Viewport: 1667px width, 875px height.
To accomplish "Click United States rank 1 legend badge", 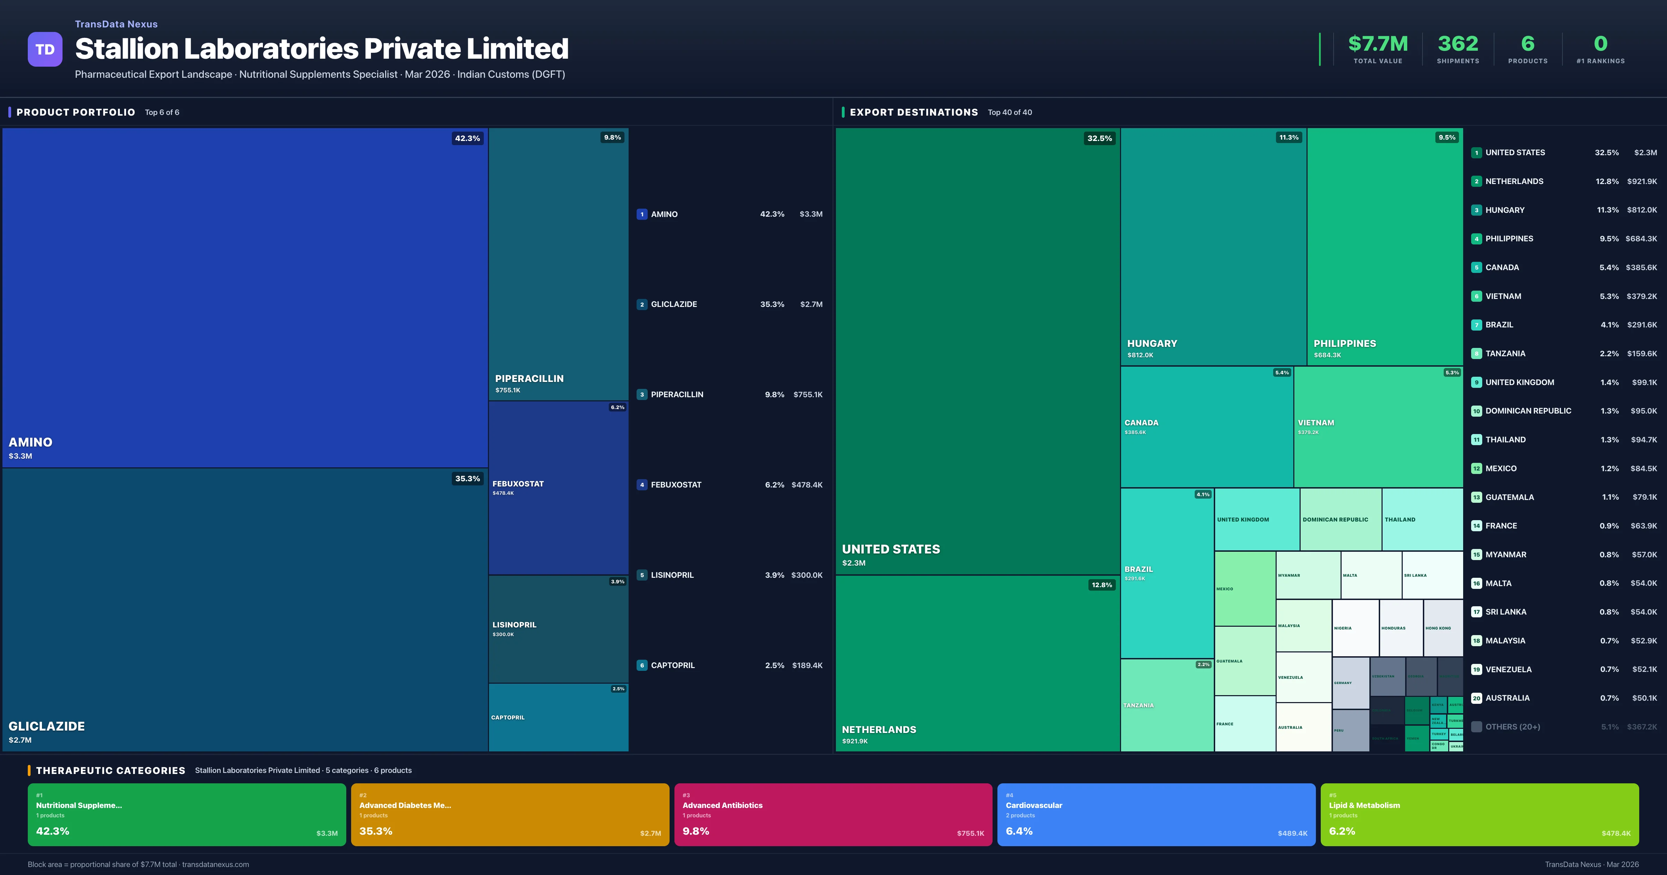I will pos(1476,153).
